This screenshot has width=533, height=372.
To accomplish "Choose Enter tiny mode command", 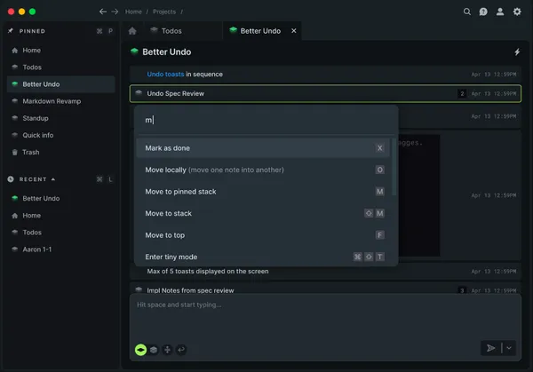I will pyautogui.click(x=263, y=257).
